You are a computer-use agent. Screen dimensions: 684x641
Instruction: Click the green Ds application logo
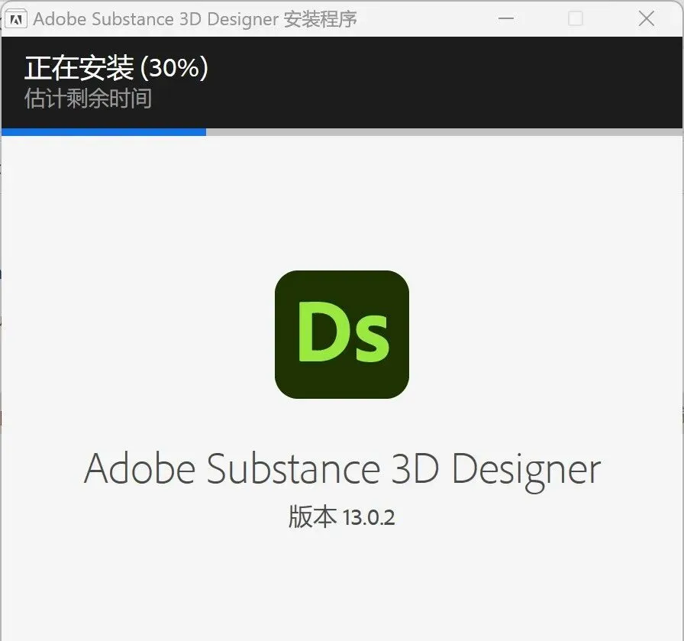(342, 334)
